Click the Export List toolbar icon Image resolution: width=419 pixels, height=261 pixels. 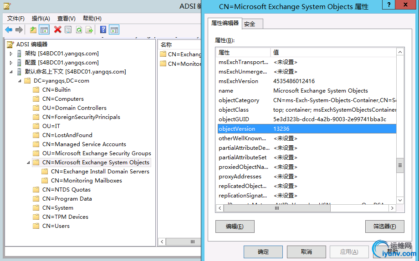89,30
